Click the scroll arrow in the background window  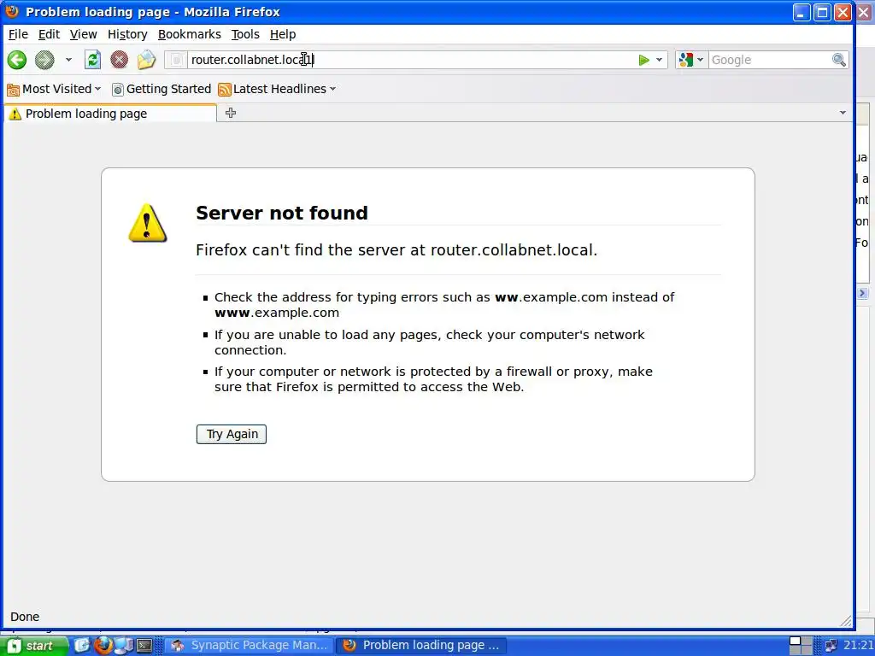(x=863, y=293)
